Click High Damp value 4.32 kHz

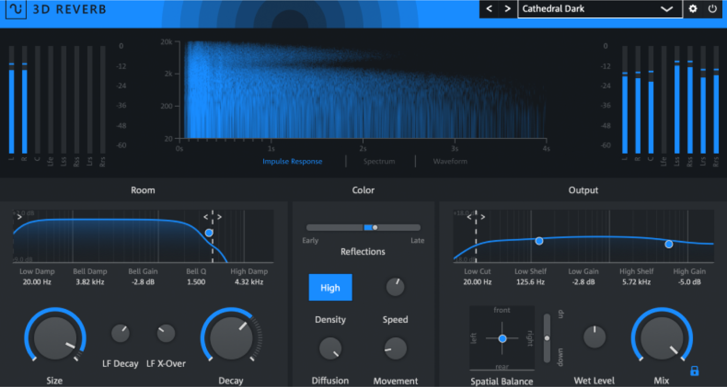[249, 282]
